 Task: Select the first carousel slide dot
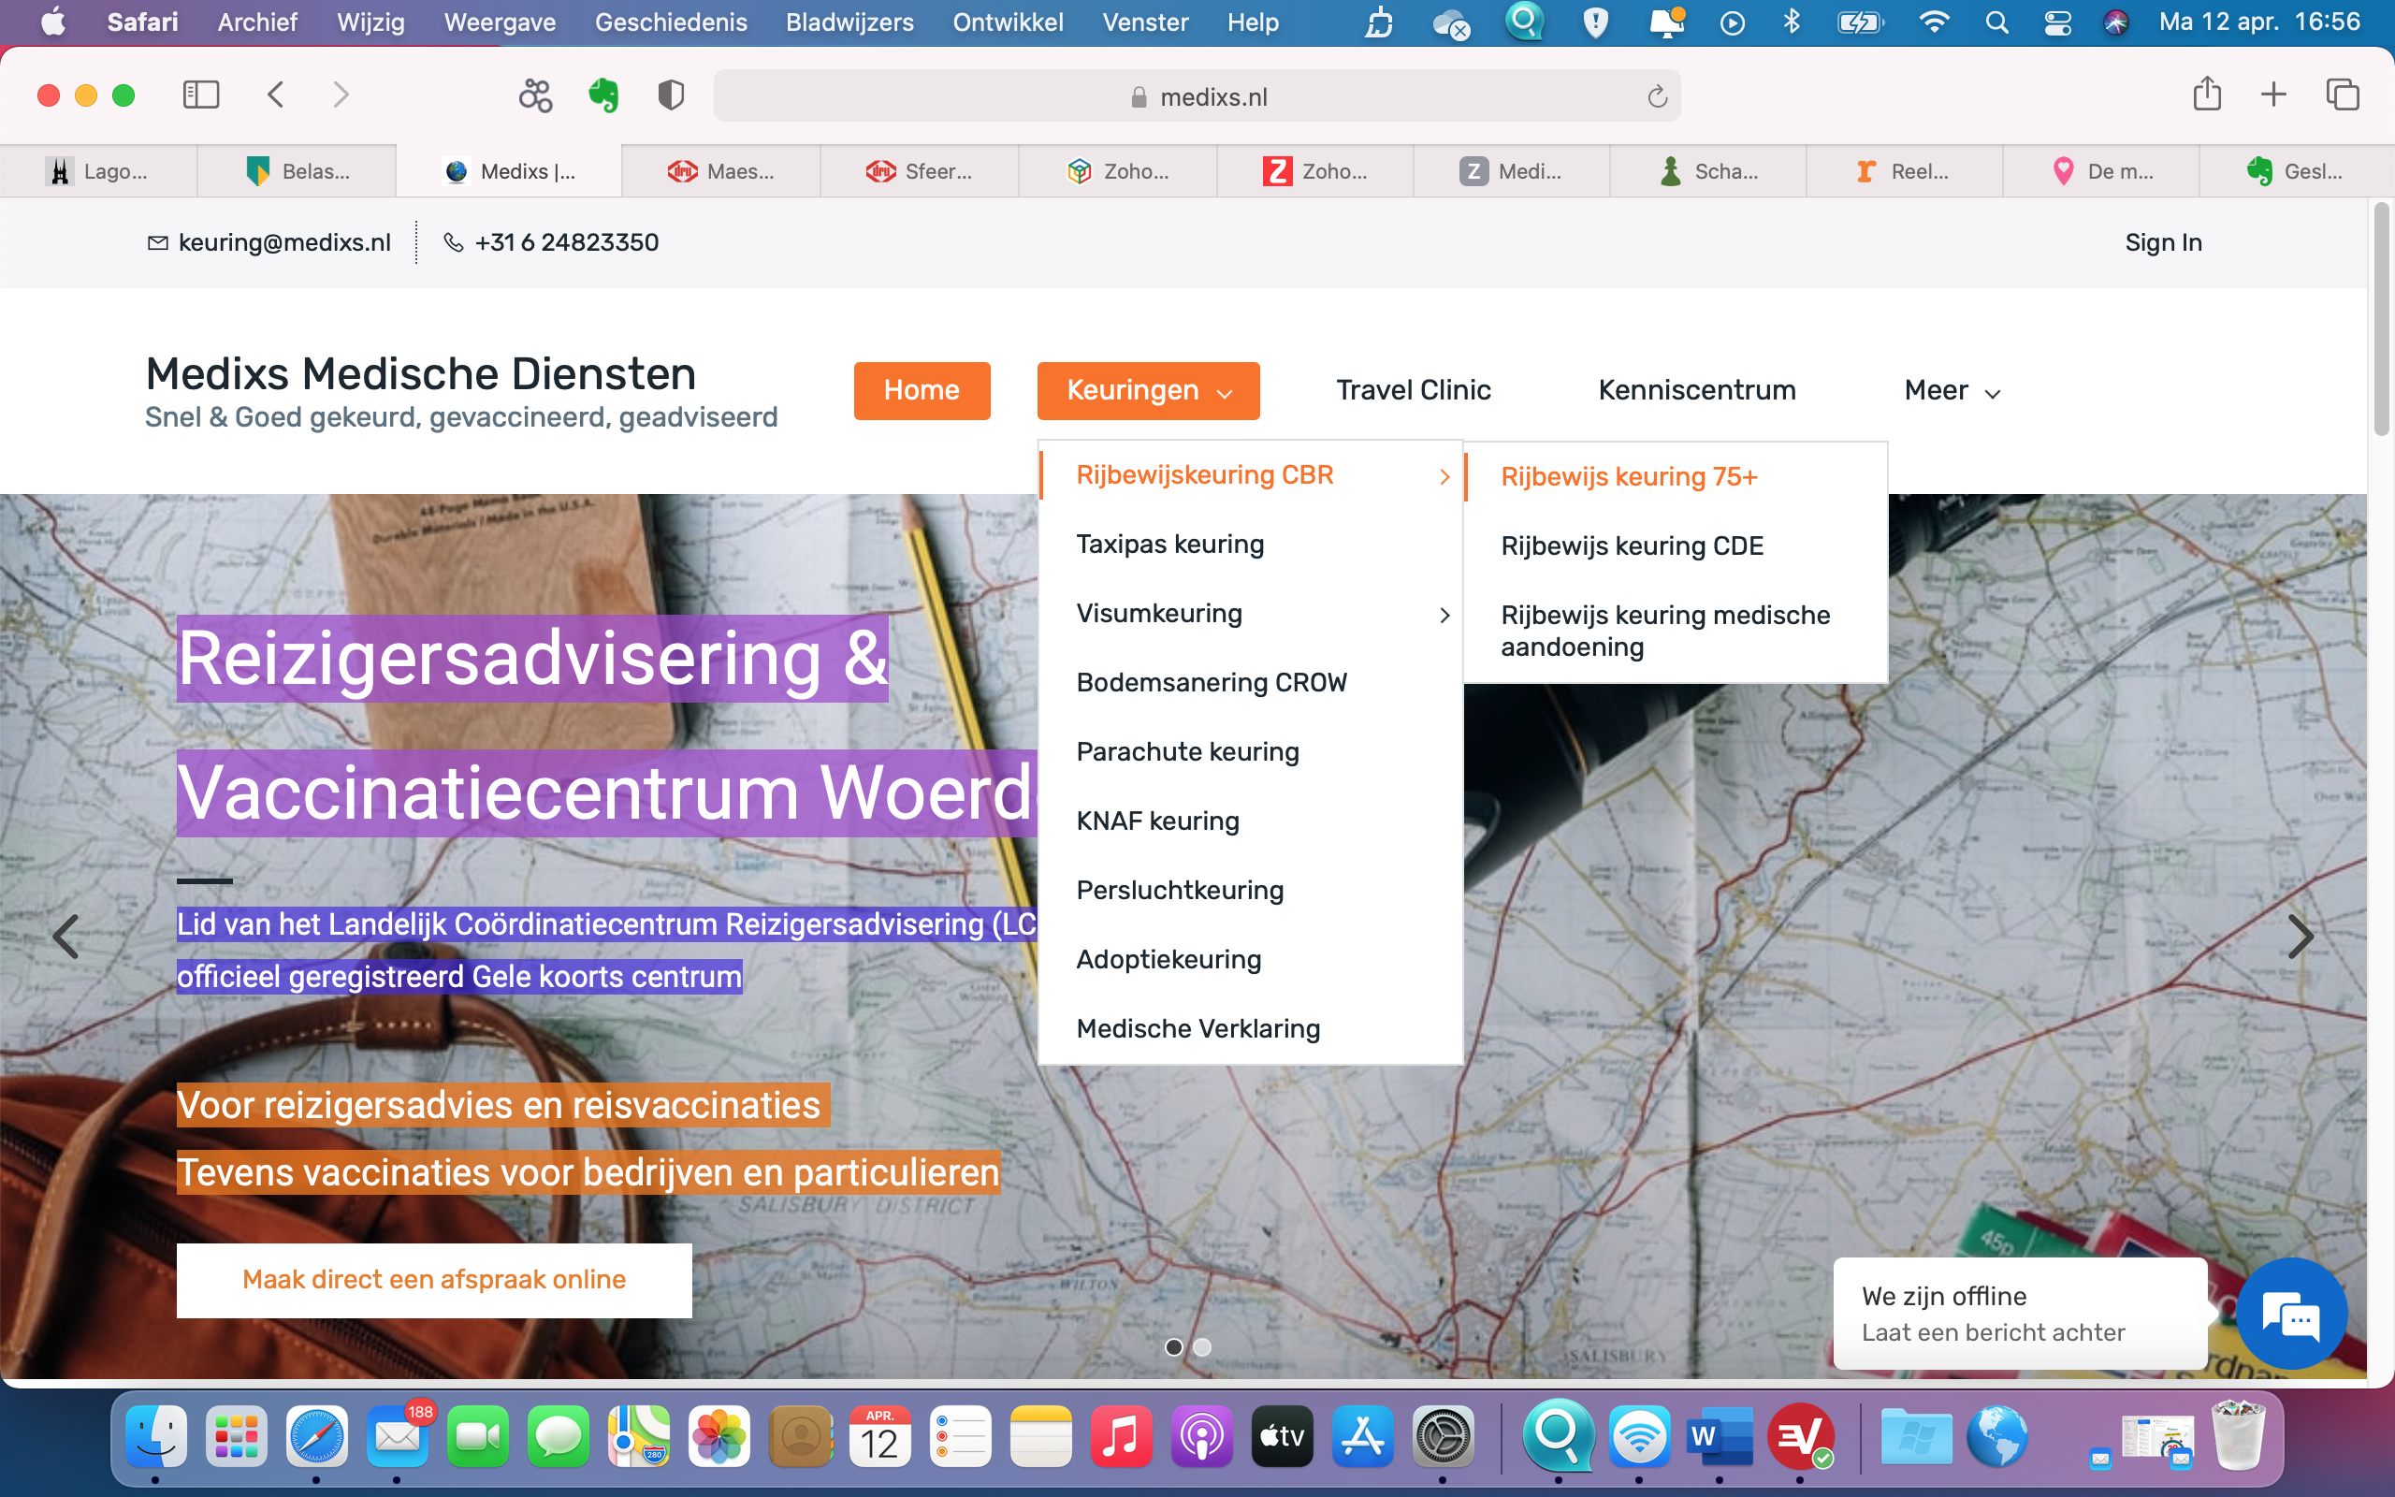point(1174,1346)
